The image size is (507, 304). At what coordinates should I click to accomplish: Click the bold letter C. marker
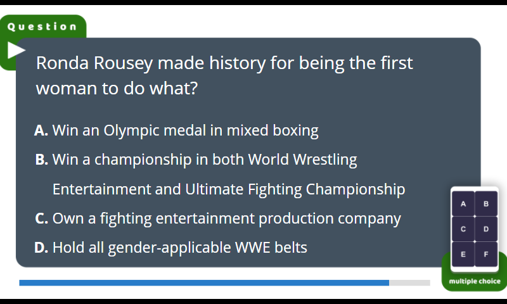41,218
